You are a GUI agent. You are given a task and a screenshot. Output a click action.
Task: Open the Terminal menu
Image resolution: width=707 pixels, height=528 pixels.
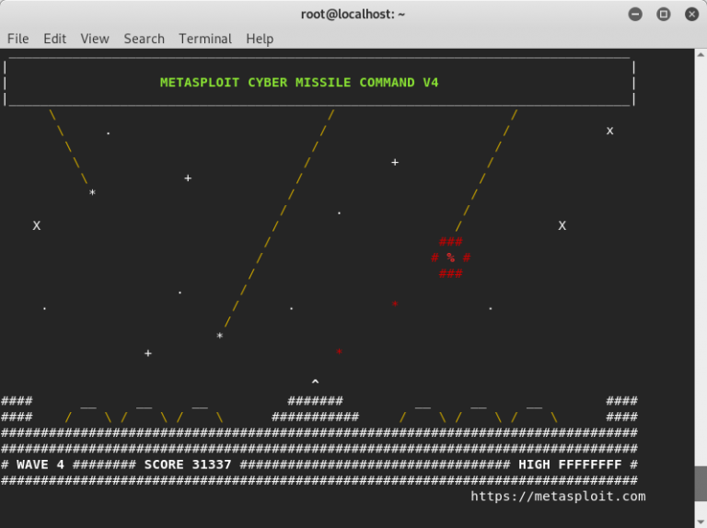click(205, 39)
